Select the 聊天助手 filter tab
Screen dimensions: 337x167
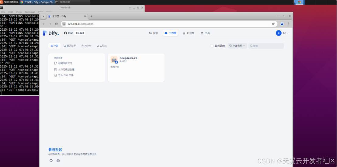click(70, 46)
